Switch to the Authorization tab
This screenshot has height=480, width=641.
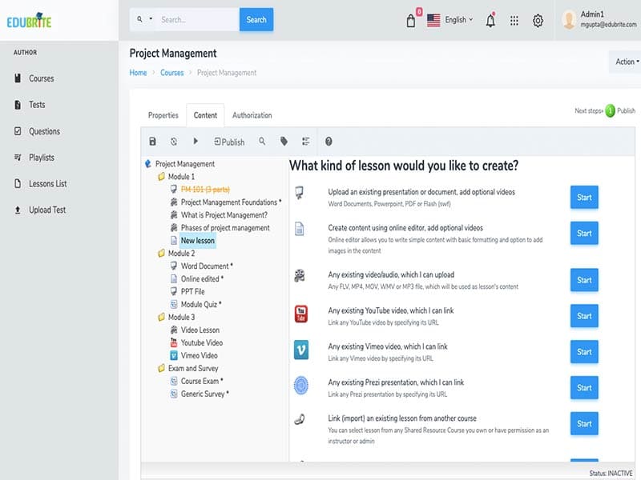252,115
